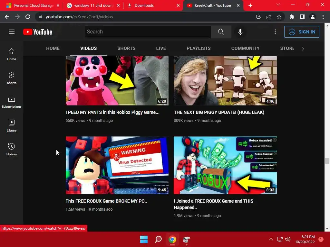Play the ROBUX treasure chest thumbnail
The width and height of the screenshot is (330, 247).
[x=225, y=165]
